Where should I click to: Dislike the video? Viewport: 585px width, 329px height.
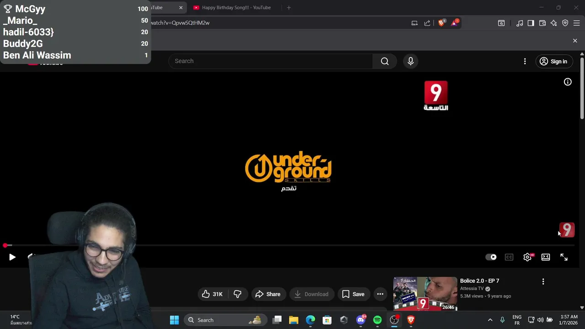(x=237, y=294)
